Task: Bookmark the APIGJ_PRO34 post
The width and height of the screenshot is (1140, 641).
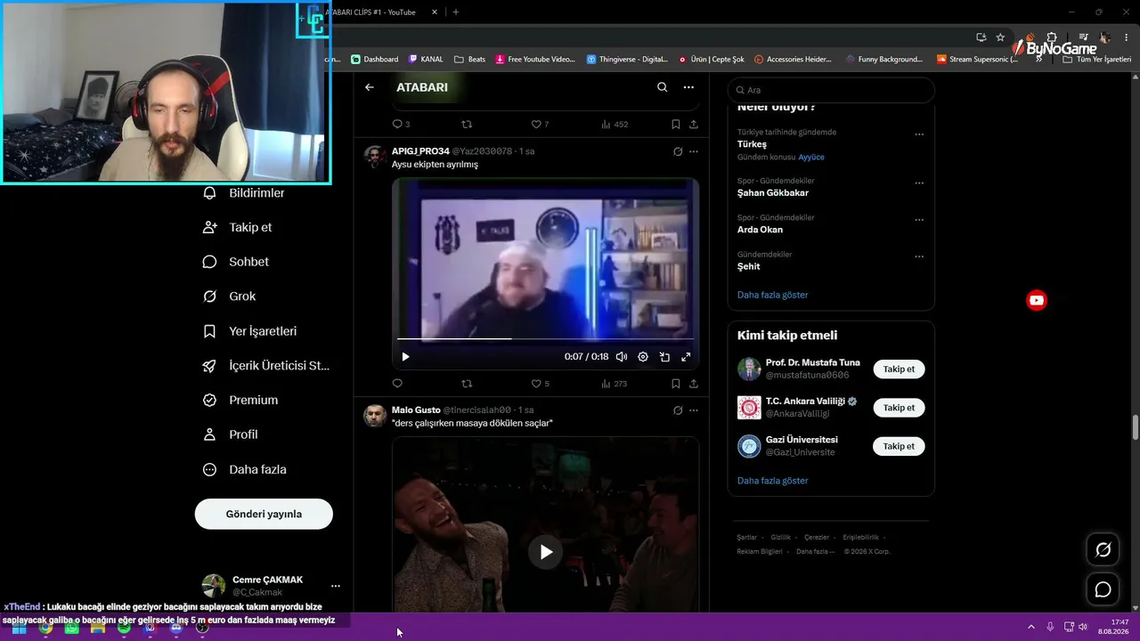Action: 676,384
